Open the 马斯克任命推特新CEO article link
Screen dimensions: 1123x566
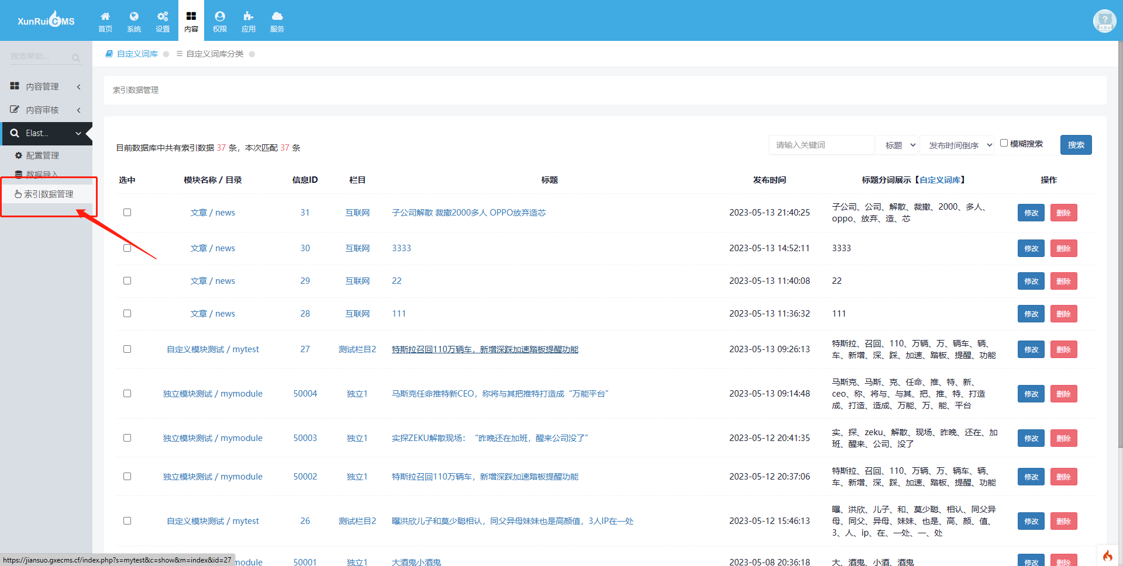pyautogui.click(x=500, y=394)
